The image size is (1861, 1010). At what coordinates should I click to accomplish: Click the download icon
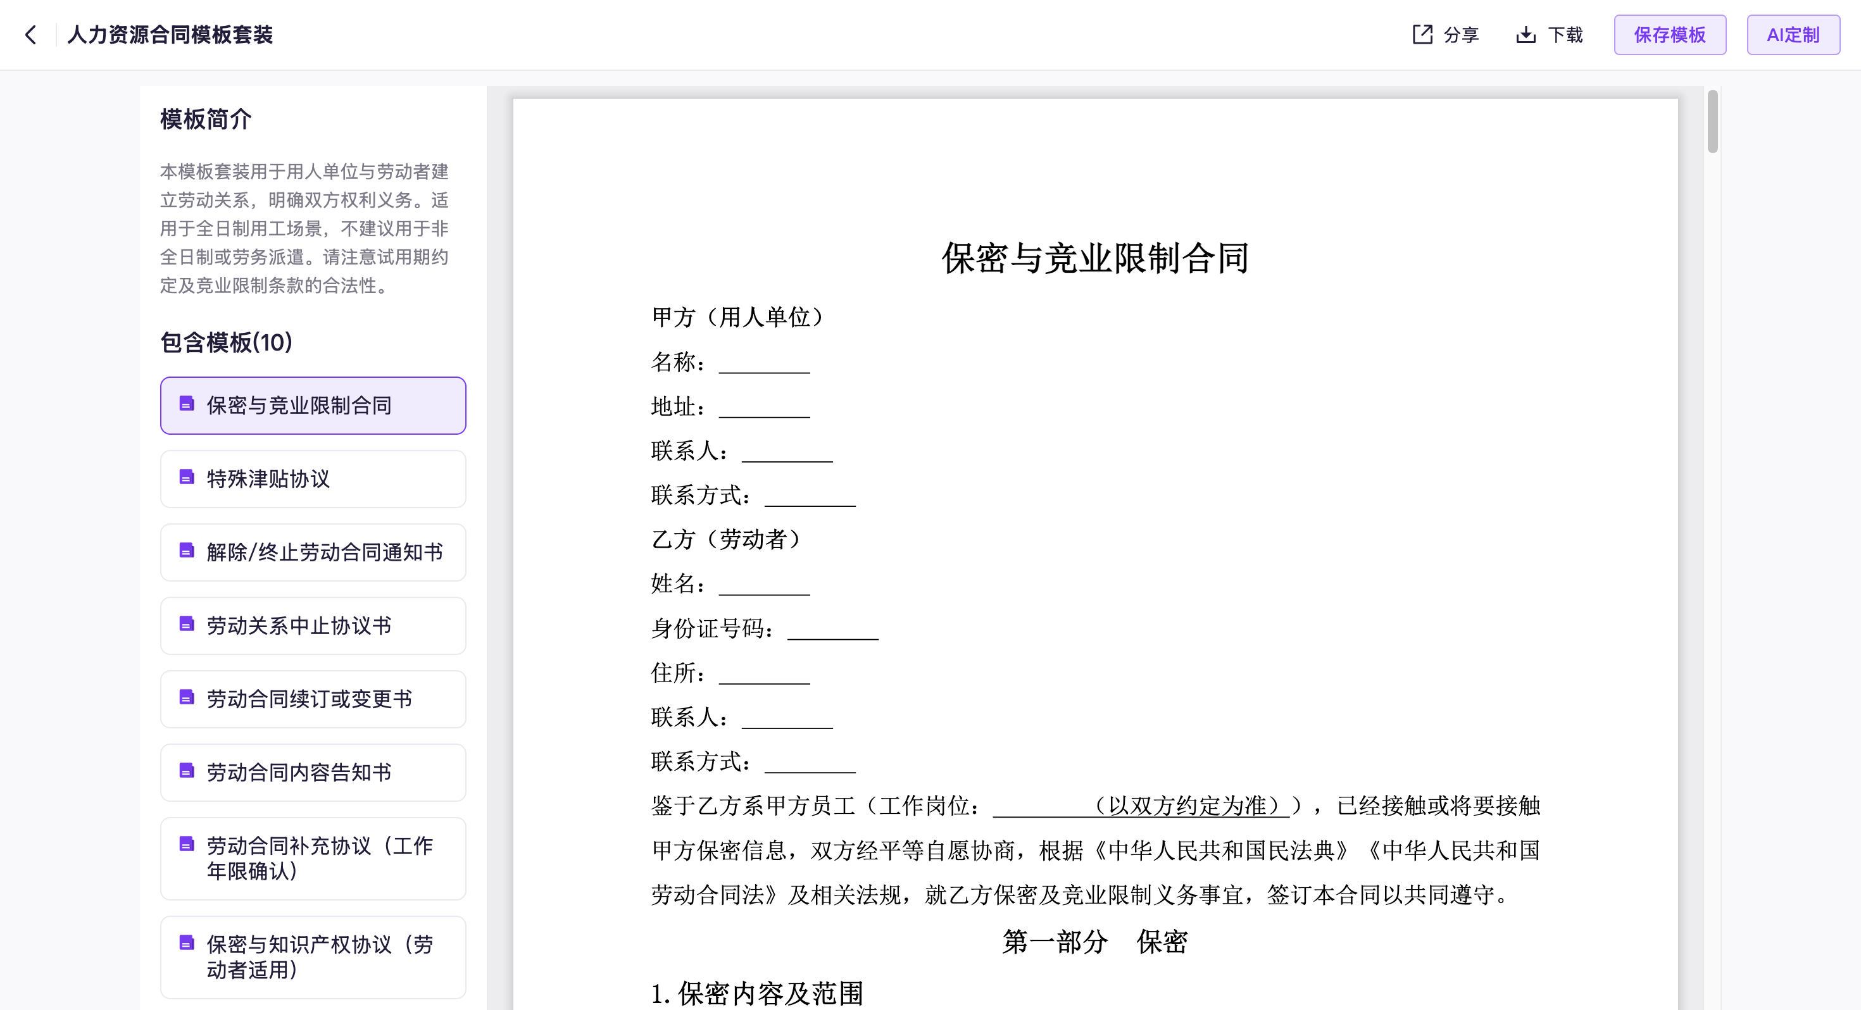coord(1525,35)
